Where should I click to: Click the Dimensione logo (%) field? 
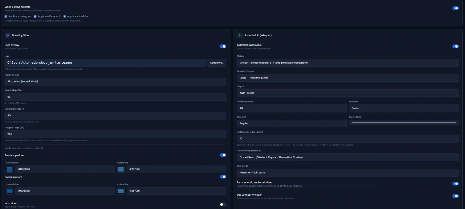115,116
